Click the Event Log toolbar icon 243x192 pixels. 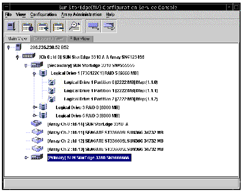click(x=27, y=26)
